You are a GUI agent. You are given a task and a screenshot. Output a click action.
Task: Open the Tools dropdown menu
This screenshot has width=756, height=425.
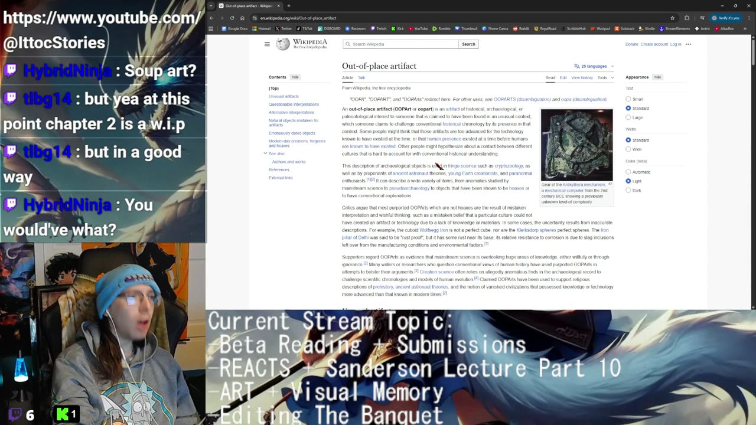click(x=605, y=77)
